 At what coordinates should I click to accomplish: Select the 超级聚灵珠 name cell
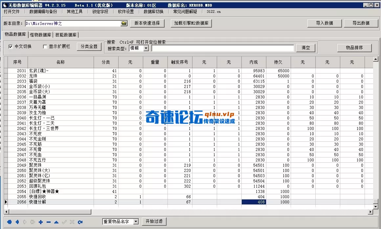click(x=61, y=181)
